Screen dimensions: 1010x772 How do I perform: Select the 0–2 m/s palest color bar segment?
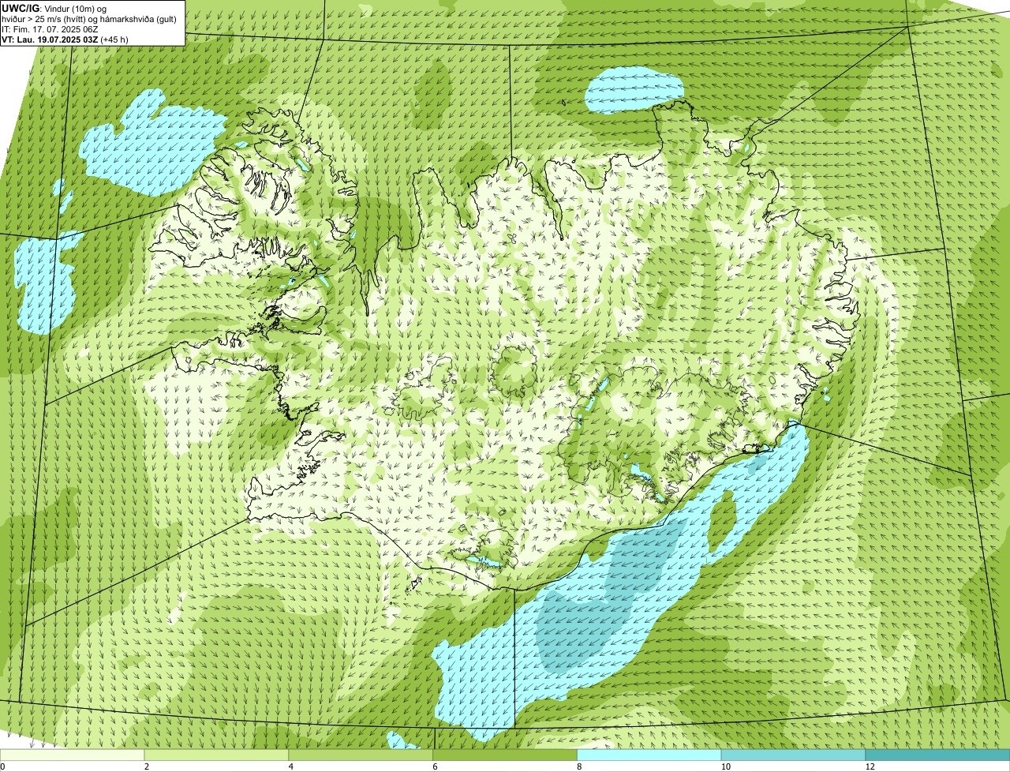[72, 755]
